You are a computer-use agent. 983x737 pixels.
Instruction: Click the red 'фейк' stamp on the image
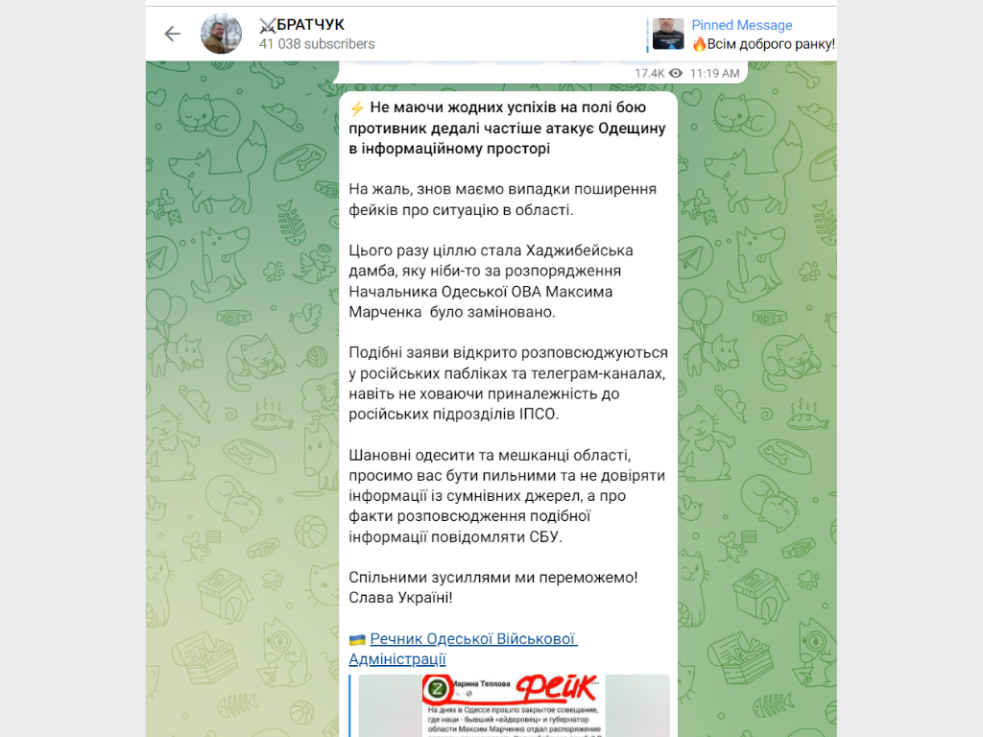coord(556,687)
